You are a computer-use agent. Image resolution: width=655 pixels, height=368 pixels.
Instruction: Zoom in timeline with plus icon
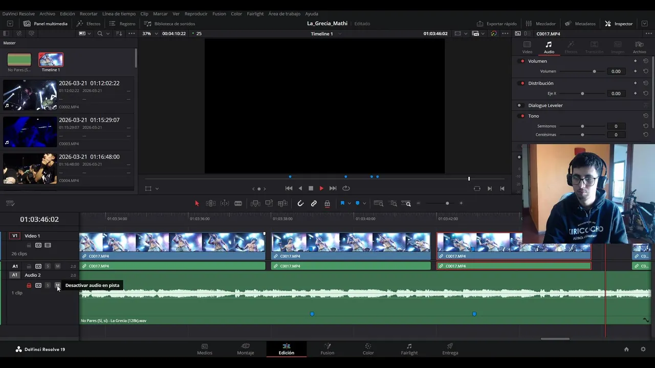(x=461, y=203)
